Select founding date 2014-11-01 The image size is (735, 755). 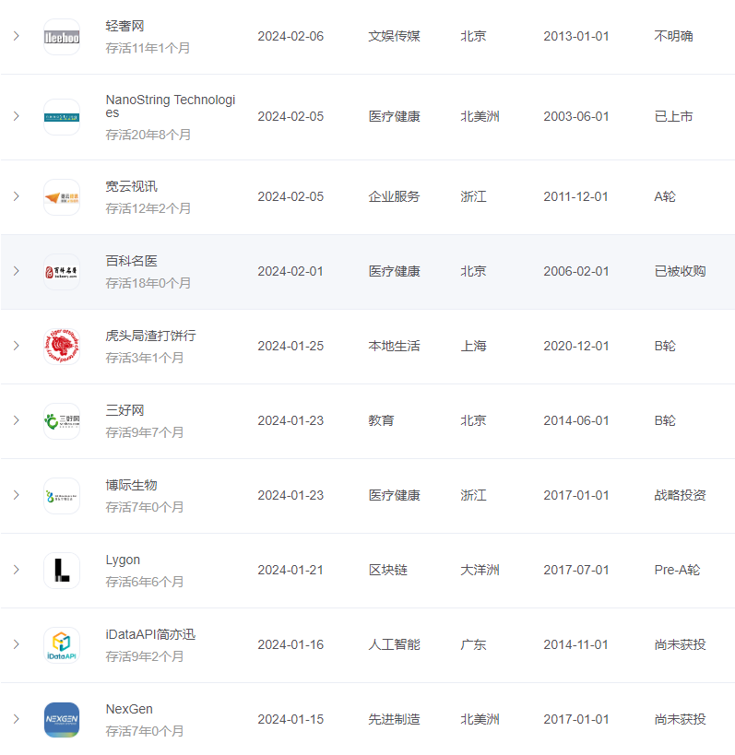click(x=576, y=644)
